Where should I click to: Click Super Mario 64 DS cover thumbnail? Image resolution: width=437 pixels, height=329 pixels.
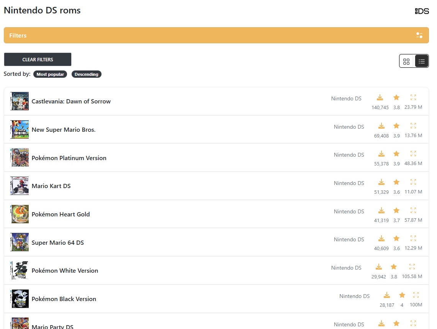pyautogui.click(x=20, y=242)
